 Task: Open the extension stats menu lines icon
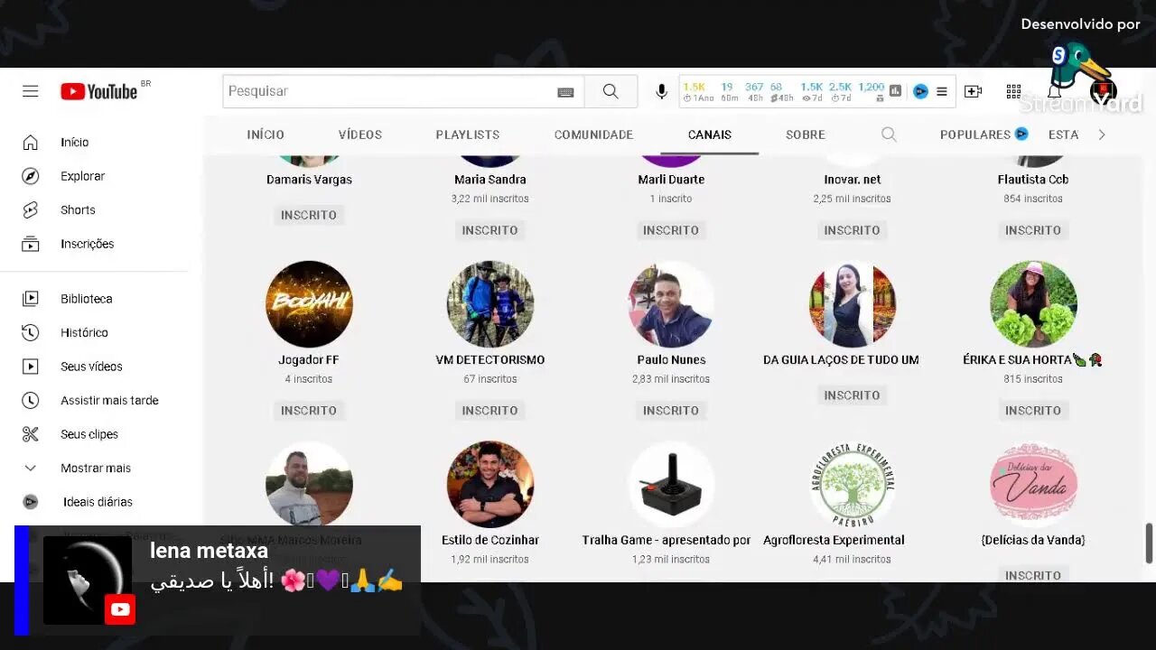[941, 91]
